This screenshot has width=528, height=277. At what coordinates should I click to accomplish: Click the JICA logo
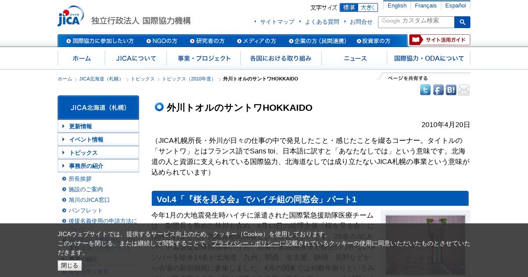tap(71, 16)
